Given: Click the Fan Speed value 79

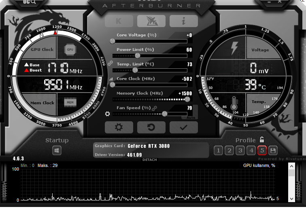Looking at the screenshot, I should point(190,108).
